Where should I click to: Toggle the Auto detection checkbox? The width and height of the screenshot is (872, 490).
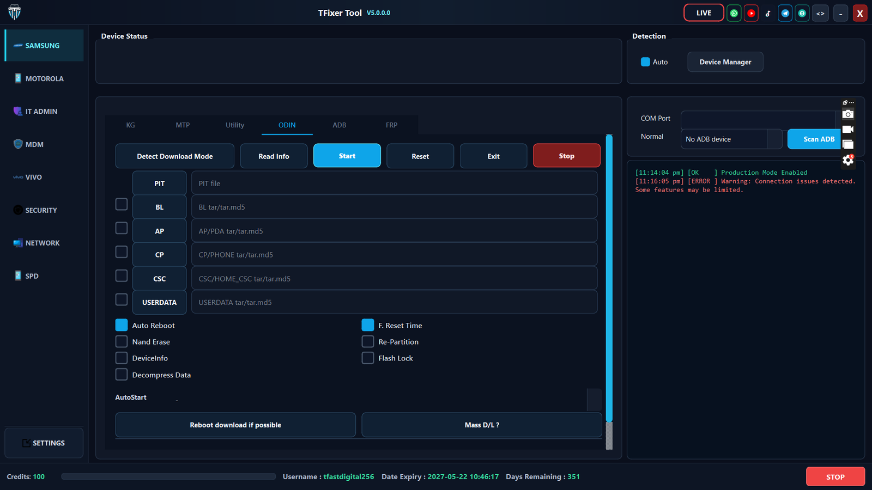645,62
